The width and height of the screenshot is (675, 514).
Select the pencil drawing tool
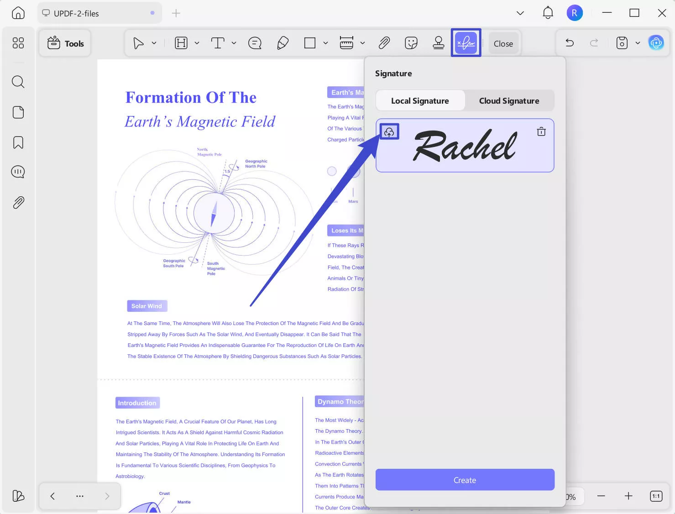[x=283, y=43]
